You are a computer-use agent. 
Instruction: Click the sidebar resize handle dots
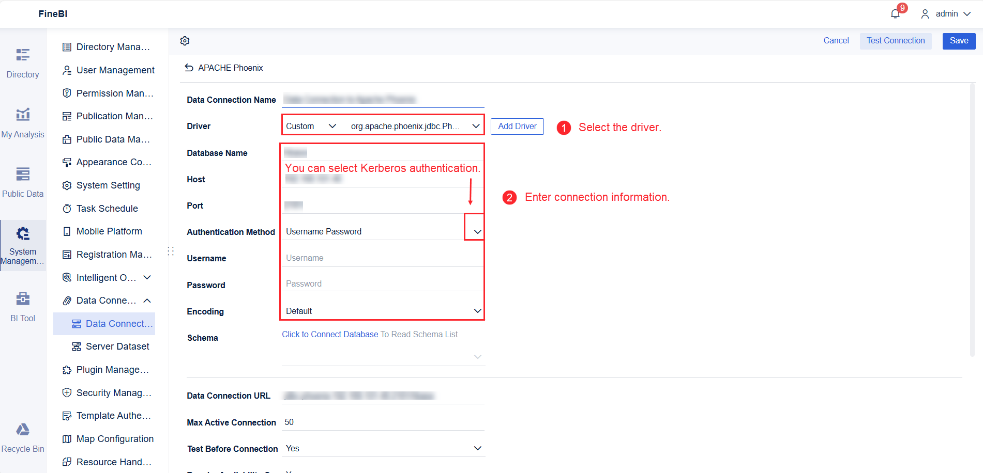[171, 251]
